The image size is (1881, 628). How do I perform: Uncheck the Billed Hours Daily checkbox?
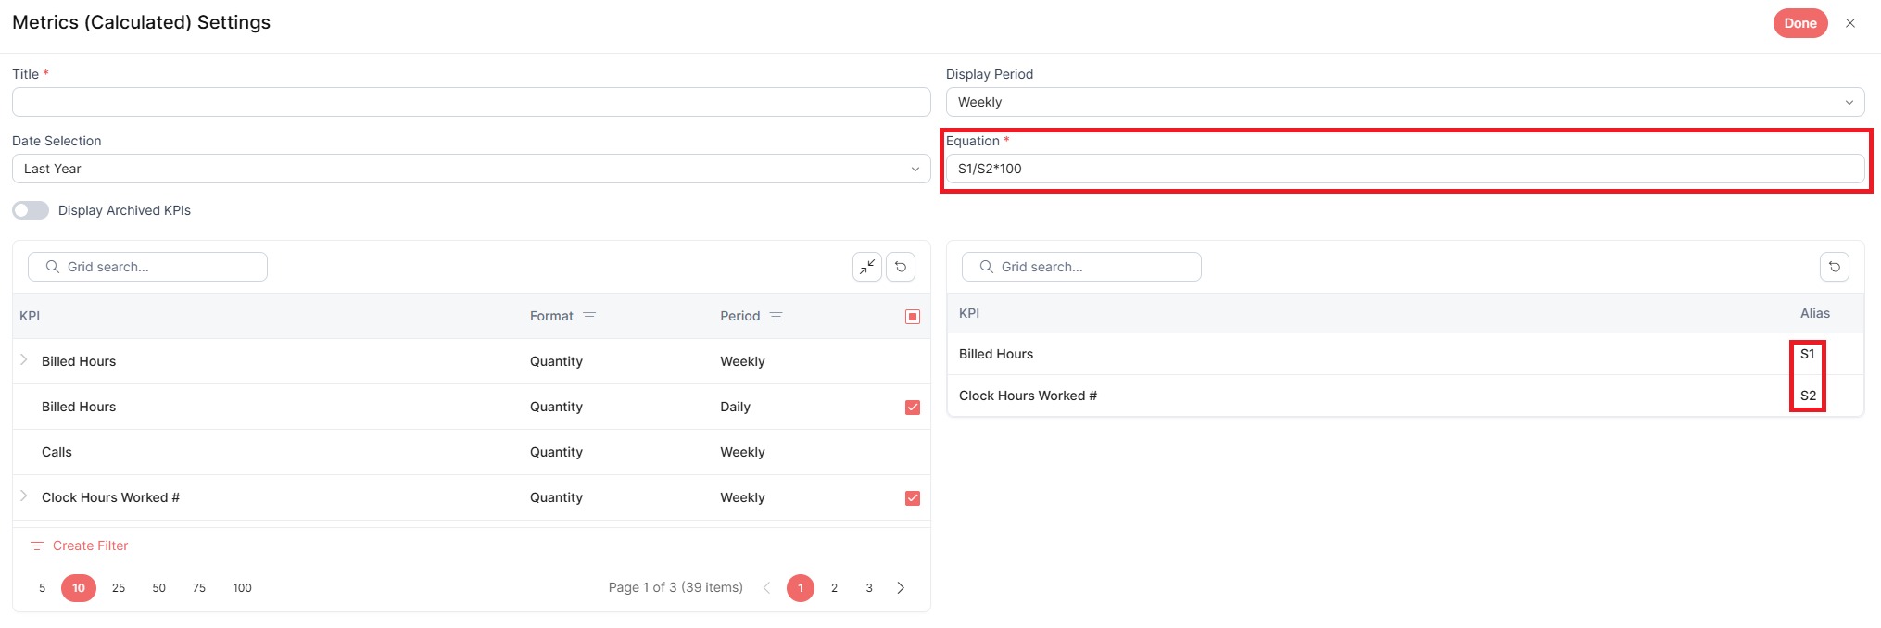click(913, 408)
